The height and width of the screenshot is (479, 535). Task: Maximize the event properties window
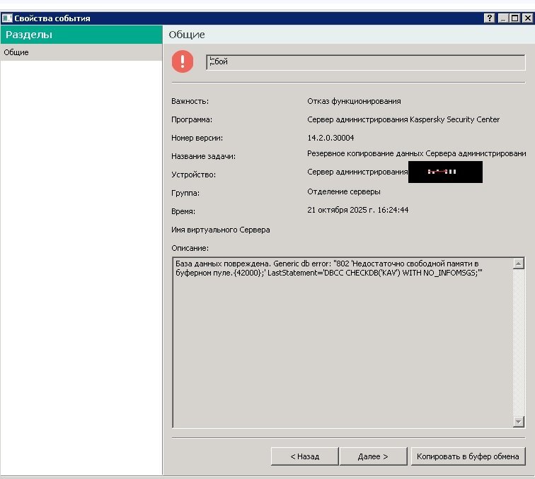pyautogui.click(x=514, y=18)
